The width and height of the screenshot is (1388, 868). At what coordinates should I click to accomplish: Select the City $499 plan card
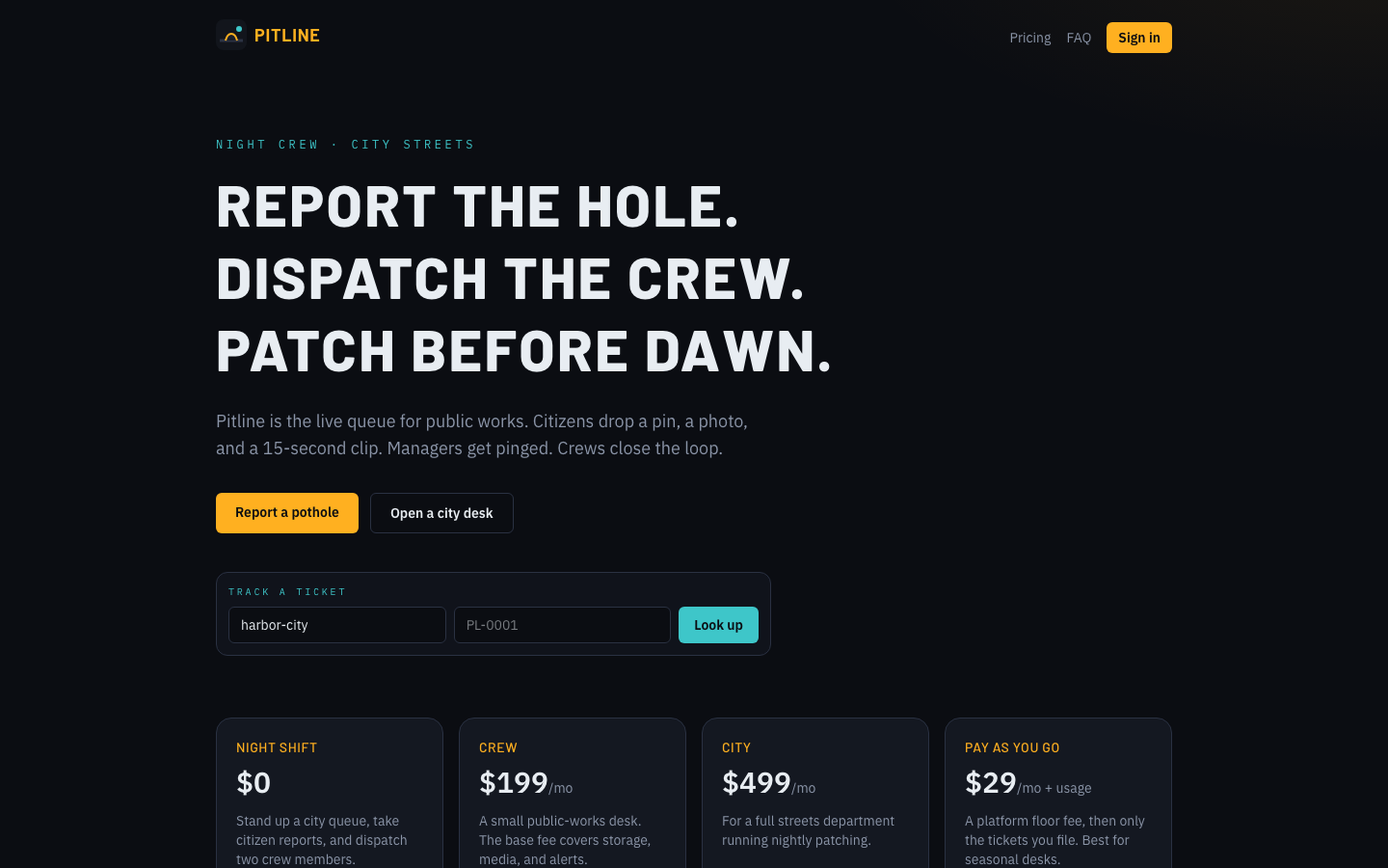click(815, 793)
